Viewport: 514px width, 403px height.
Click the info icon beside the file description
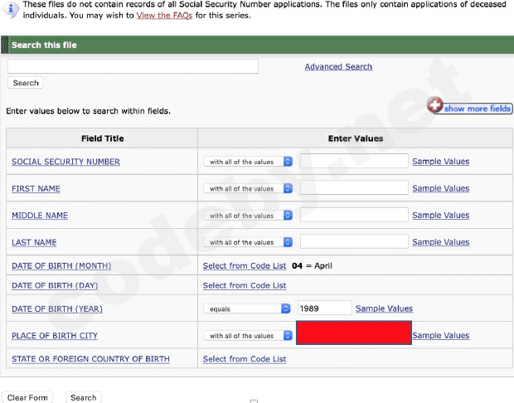9,9
